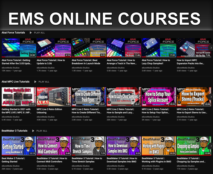Open the How to Connect Midi Controllers thumbnail

click(x=54, y=146)
